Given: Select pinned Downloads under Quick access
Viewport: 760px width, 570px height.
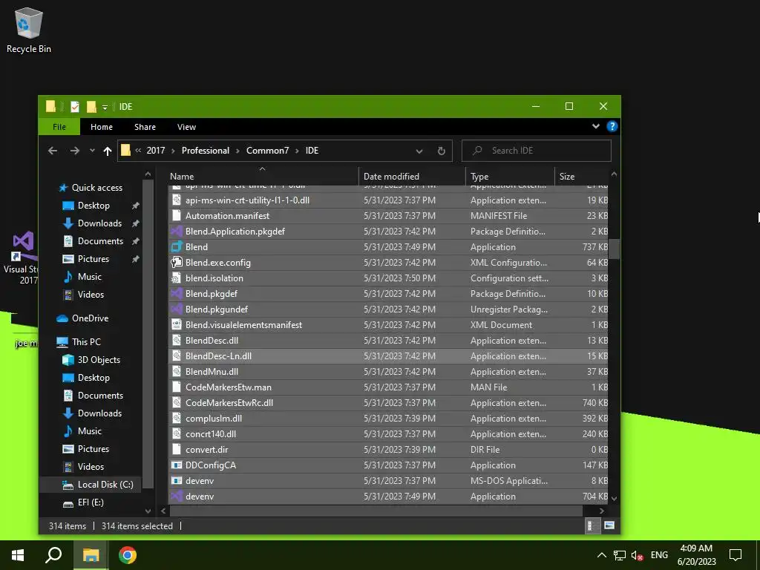Looking at the screenshot, I should tap(99, 223).
